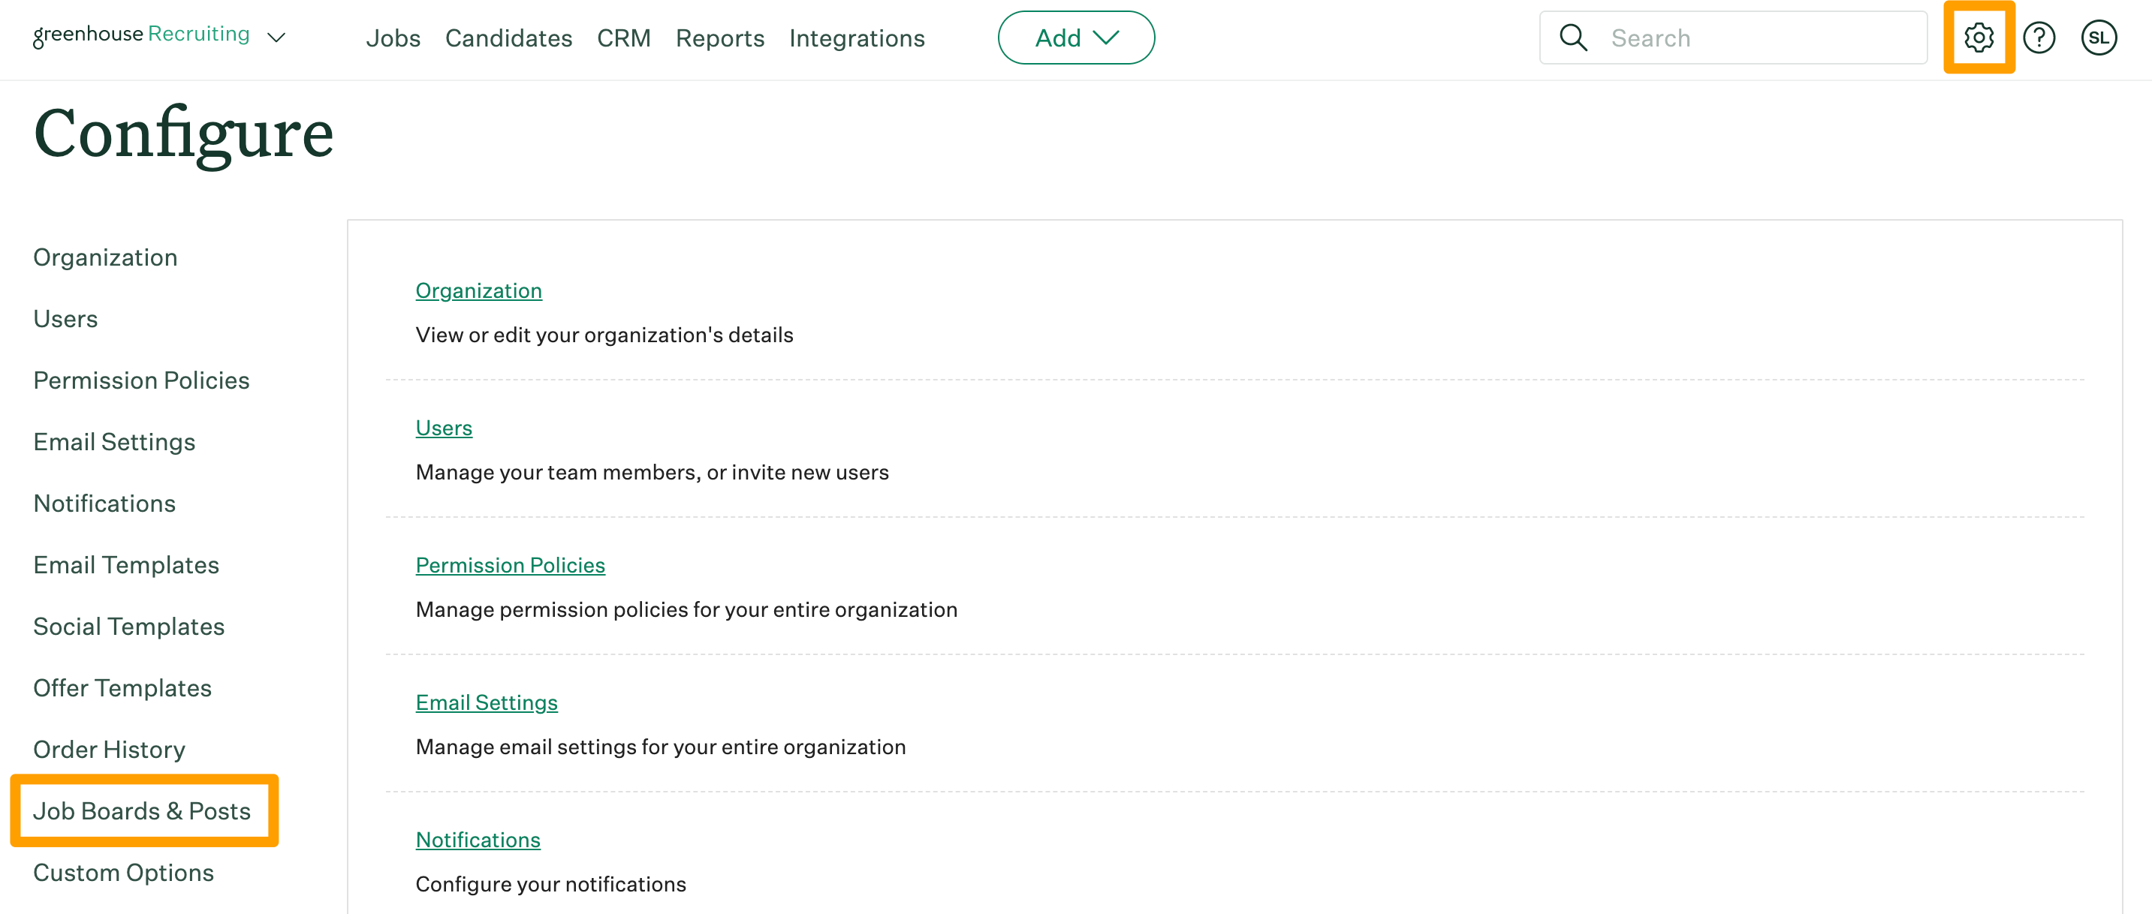Select Custom Options in sidebar
2152x914 pixels.
pyautogui.click(x=123, y=872)
